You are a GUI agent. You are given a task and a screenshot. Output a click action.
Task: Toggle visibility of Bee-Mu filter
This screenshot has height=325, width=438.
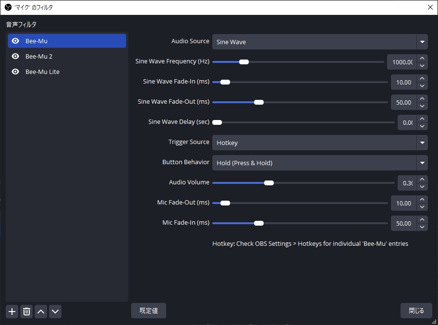pyautogui.click(x=15, y=41)
